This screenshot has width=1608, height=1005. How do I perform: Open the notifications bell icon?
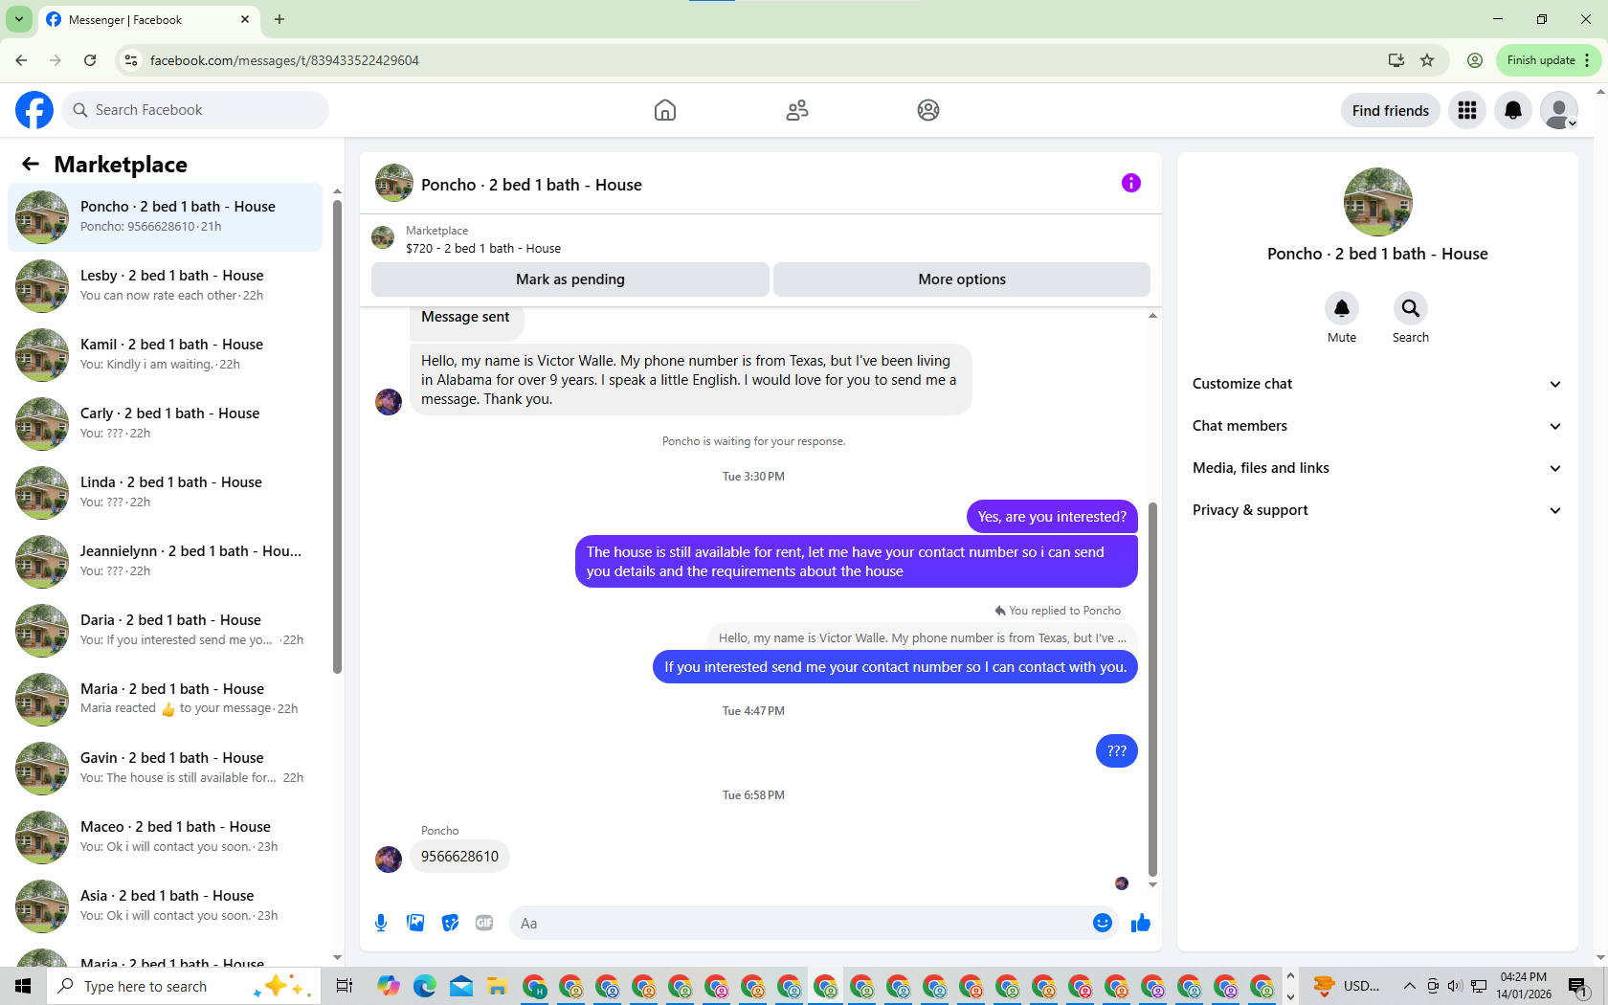[x=1513, y=110]
